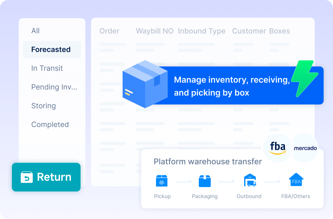Open the truncated Pending Inv... tab

pyautogui.click(x=54, y=87)
